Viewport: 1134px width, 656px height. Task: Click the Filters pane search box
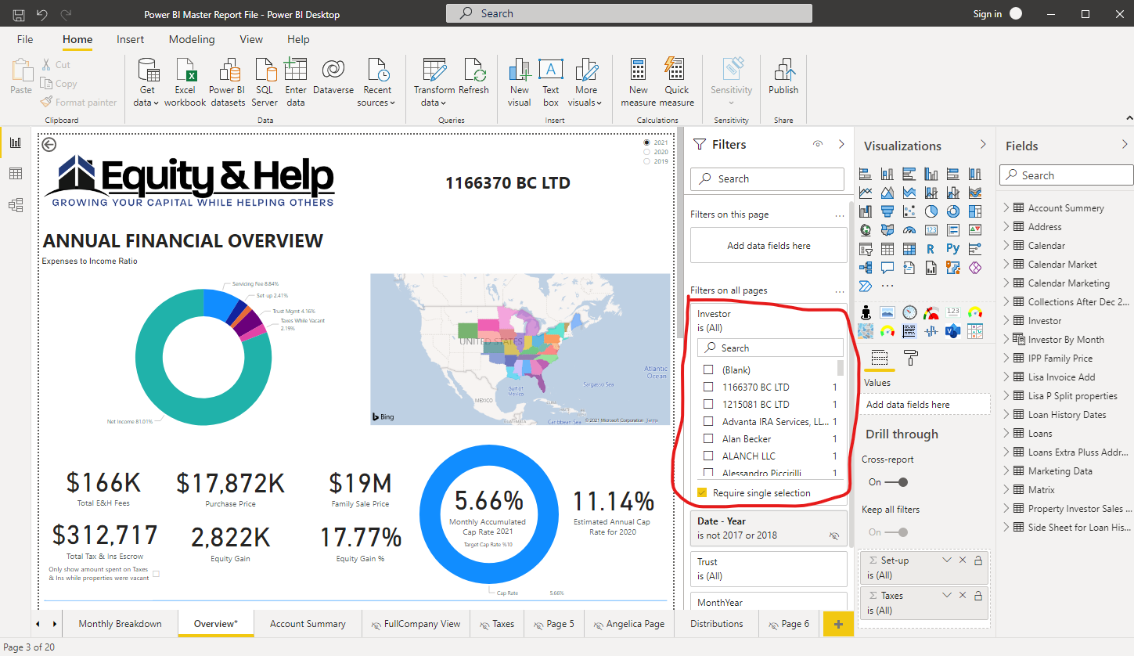767,179
